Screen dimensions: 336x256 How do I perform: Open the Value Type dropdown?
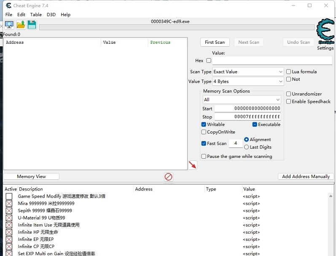[248, 81]
